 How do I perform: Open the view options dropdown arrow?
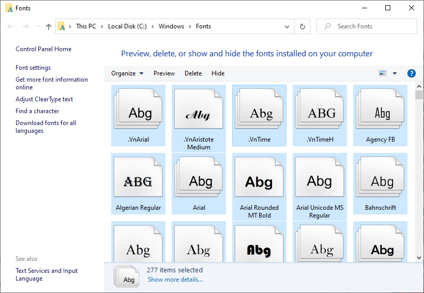click(x=395, y=73)
